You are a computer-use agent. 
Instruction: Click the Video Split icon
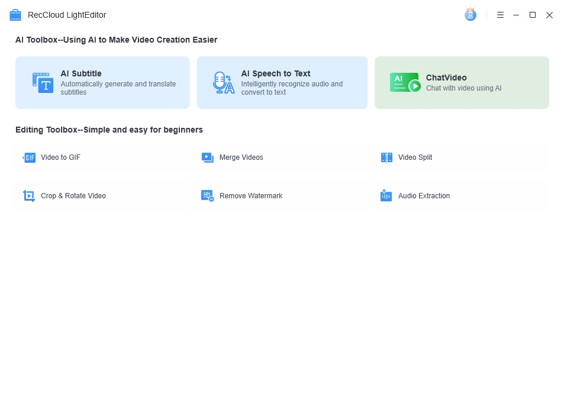point(386,157)
